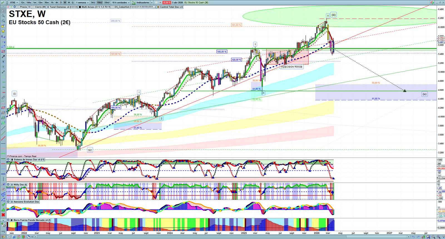Select the pointer cursor tool

click(3, 11)
